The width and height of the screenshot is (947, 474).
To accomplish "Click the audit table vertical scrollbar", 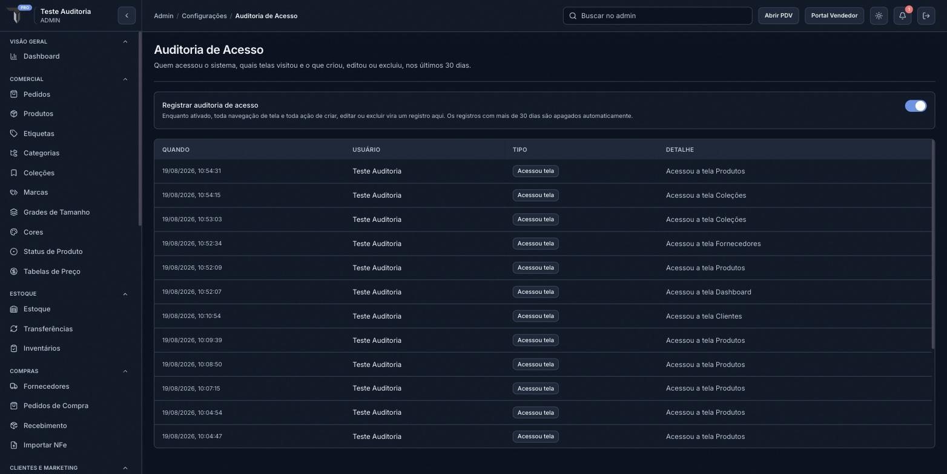I will pos(933,244).
